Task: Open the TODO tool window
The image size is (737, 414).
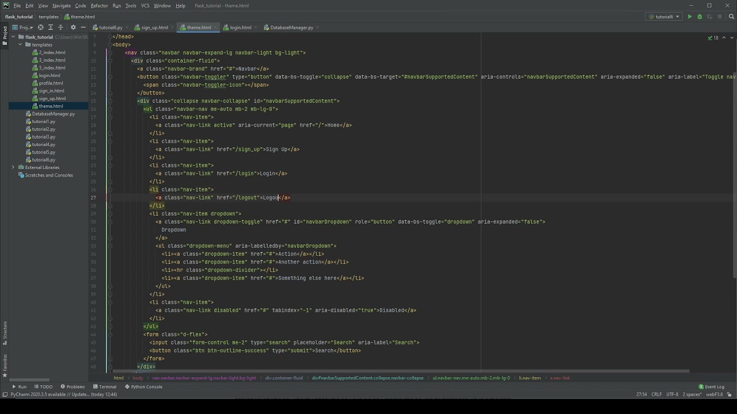Action: point(43,387)
